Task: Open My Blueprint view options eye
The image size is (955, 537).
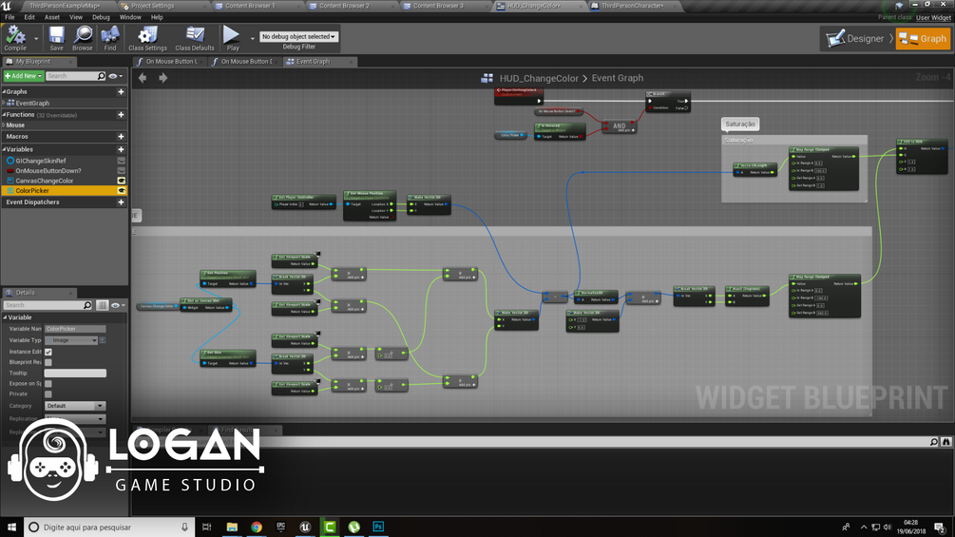Action: tap(115, 76)
